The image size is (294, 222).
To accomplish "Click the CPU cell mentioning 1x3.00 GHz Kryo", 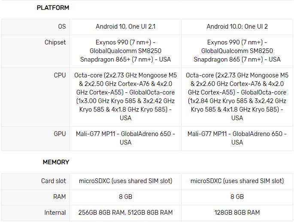I will click(x=125, y=97).
